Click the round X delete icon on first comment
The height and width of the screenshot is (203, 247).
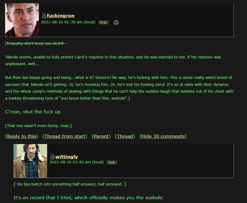tap(116, 22)
